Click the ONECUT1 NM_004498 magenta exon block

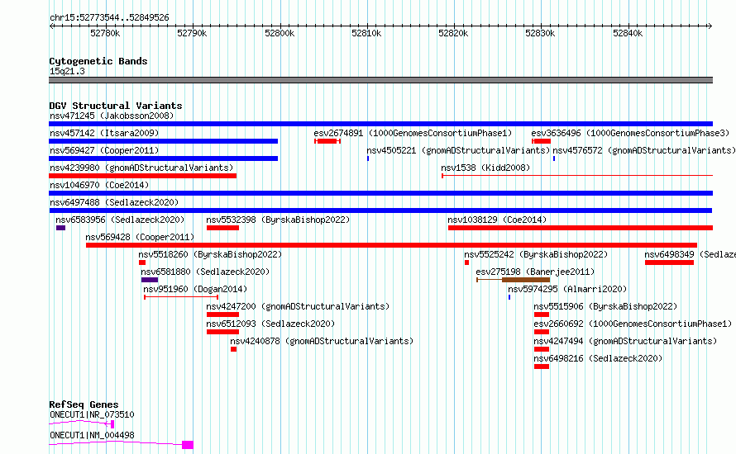(188, 445)
